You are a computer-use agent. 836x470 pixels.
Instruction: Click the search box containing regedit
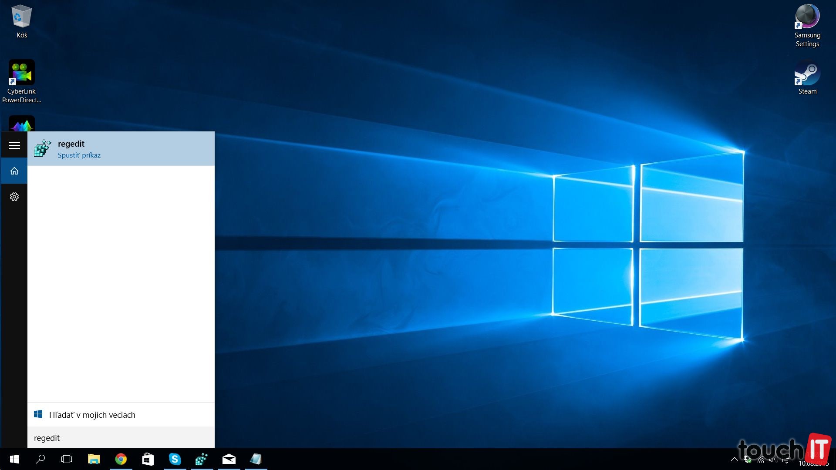[121, 438]
